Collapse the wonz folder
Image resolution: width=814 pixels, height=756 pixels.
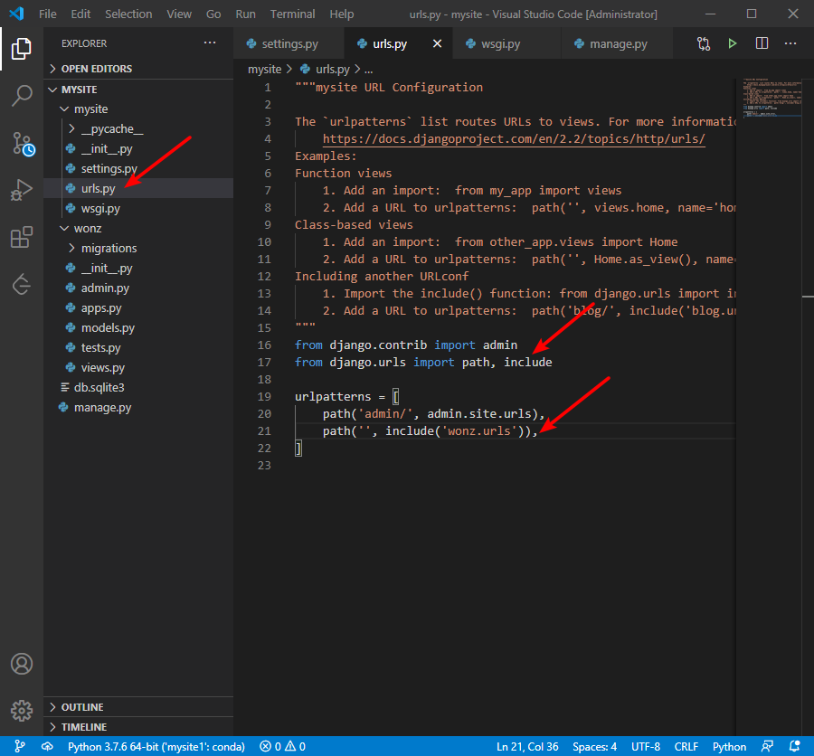(x=138, y=229)
